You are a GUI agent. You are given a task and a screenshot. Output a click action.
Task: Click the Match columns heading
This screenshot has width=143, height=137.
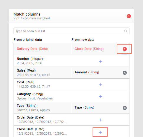pyautogui.click(x=27, y=14)
